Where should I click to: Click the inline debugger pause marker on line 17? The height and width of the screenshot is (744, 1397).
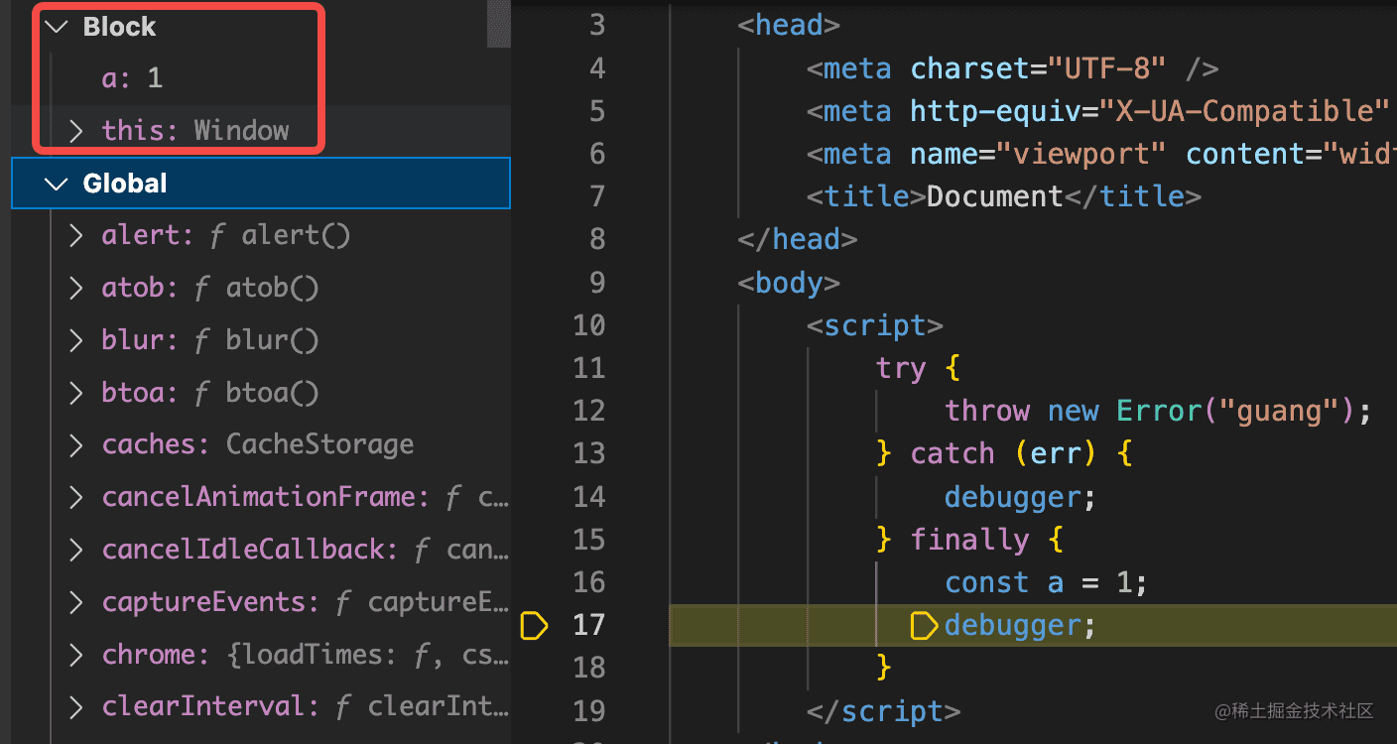tap(924, 626)
